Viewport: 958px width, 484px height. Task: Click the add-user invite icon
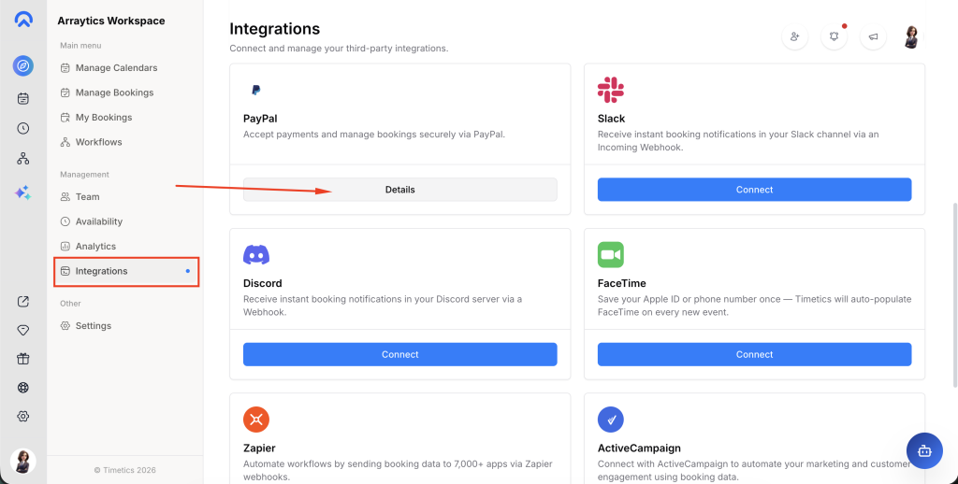[794, 36]
